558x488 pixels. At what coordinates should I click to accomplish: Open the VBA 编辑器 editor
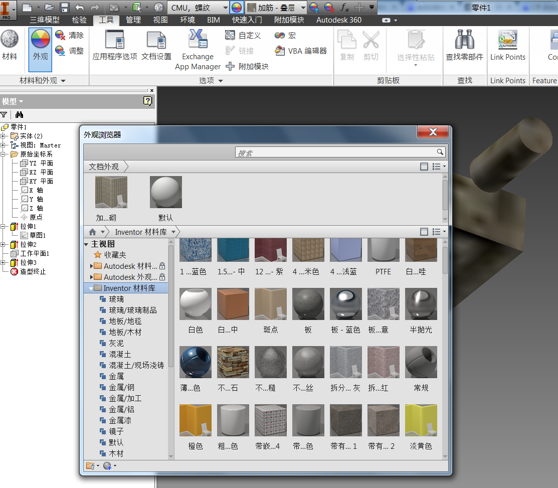[301, 51]
